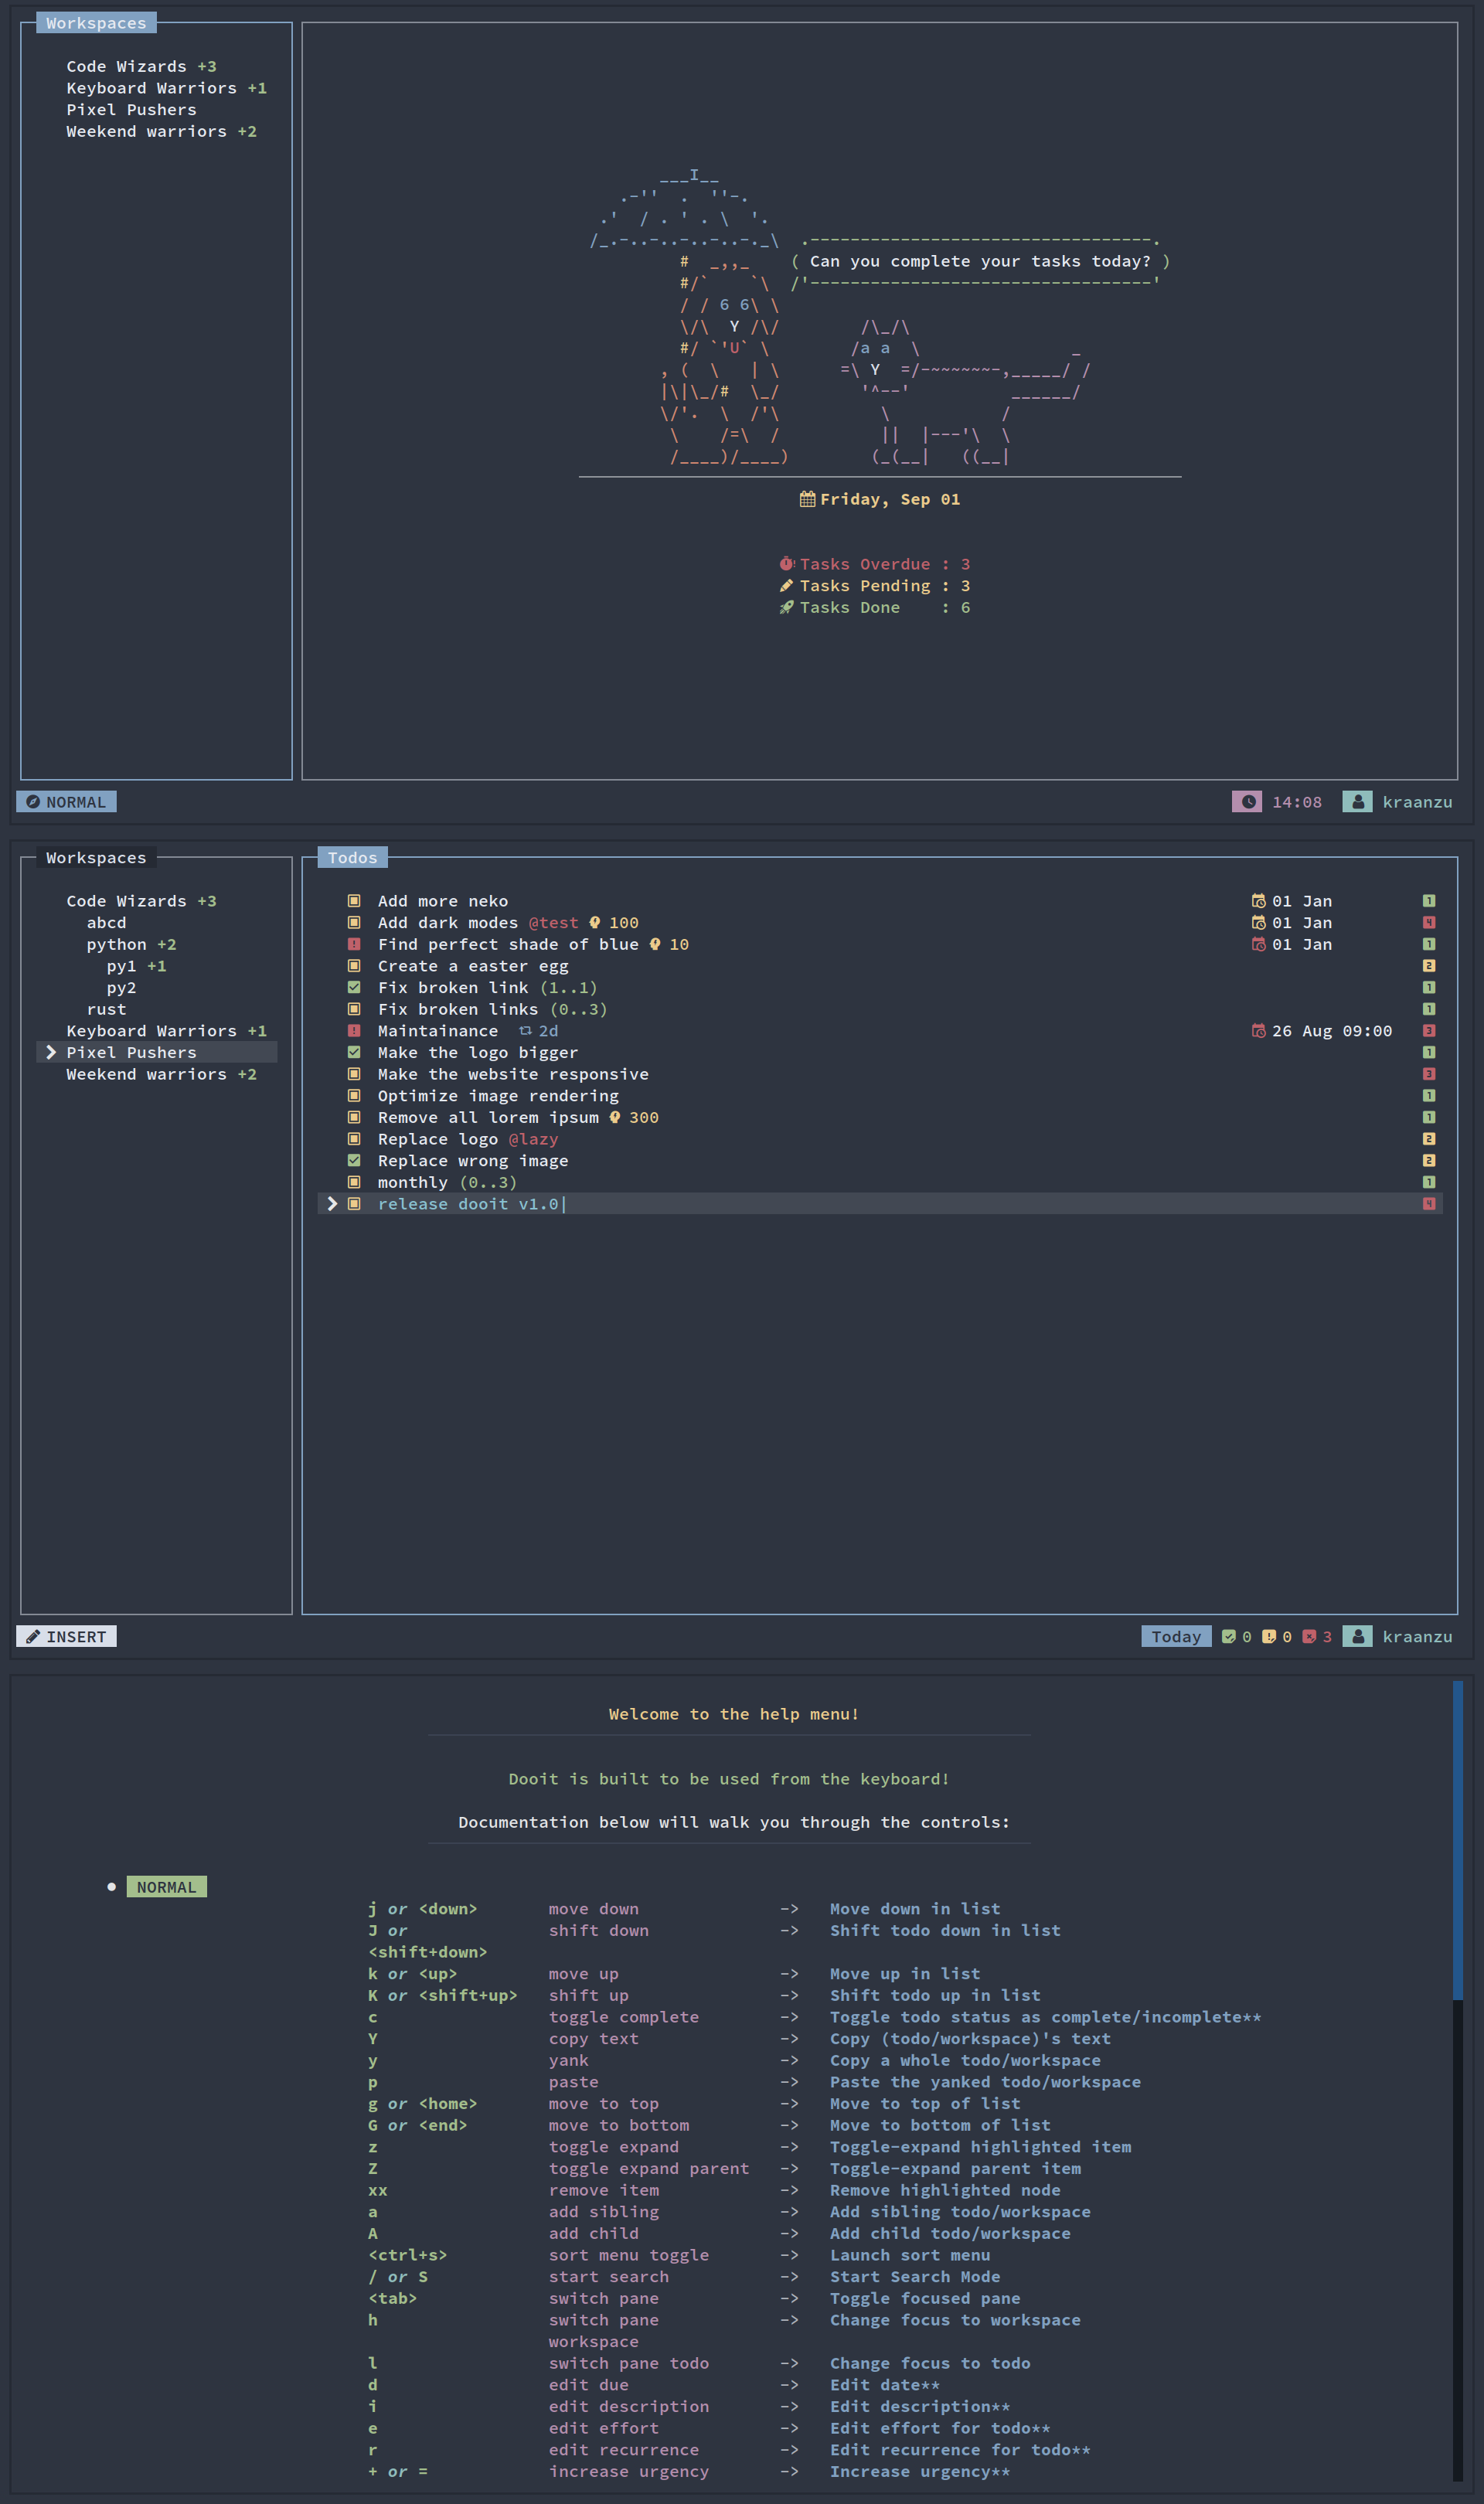Click the pencil icon in INSERT mode badge
Screen dimensions: 1484x2504
[x=33, y=1636]
